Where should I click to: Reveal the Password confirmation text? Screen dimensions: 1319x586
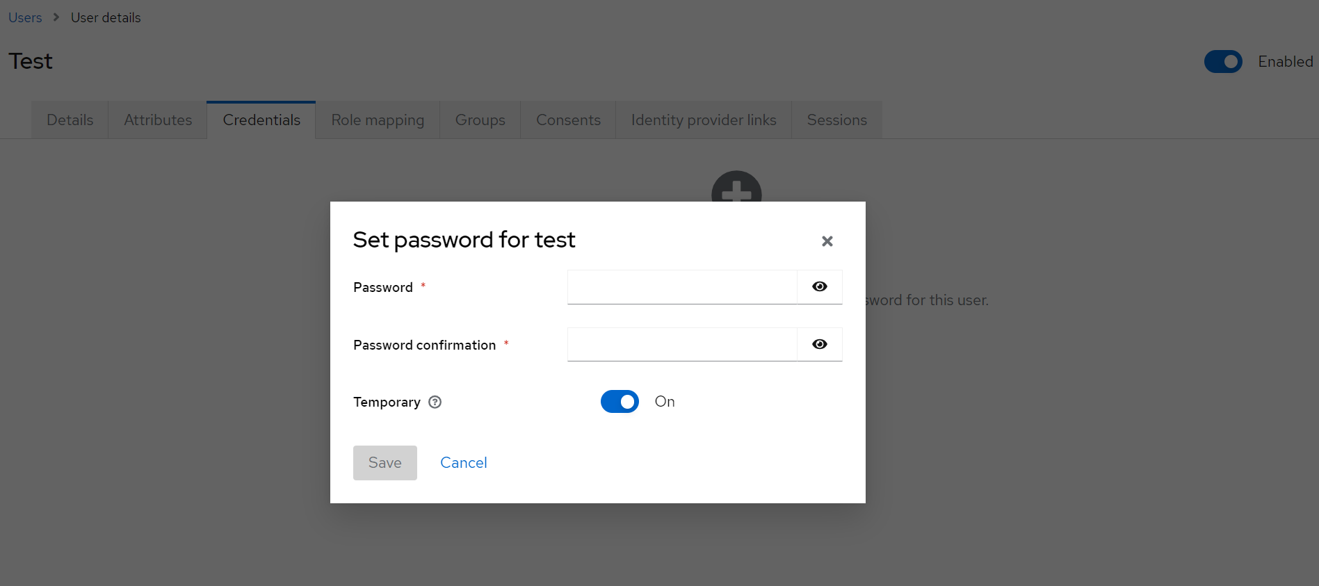pos(820,345)
